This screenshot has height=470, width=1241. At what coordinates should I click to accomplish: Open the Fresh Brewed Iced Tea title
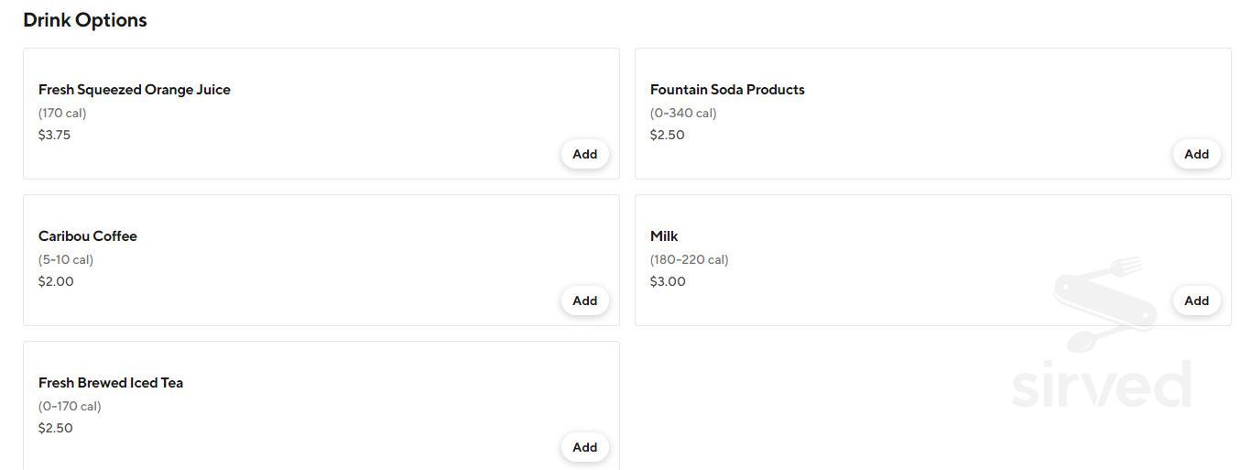[x=111, y=383]
